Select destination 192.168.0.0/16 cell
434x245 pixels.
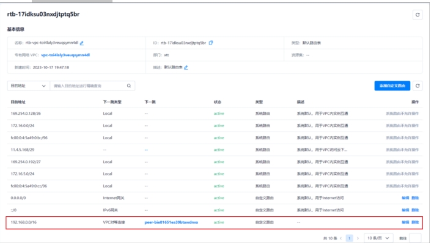pos(23,222)
